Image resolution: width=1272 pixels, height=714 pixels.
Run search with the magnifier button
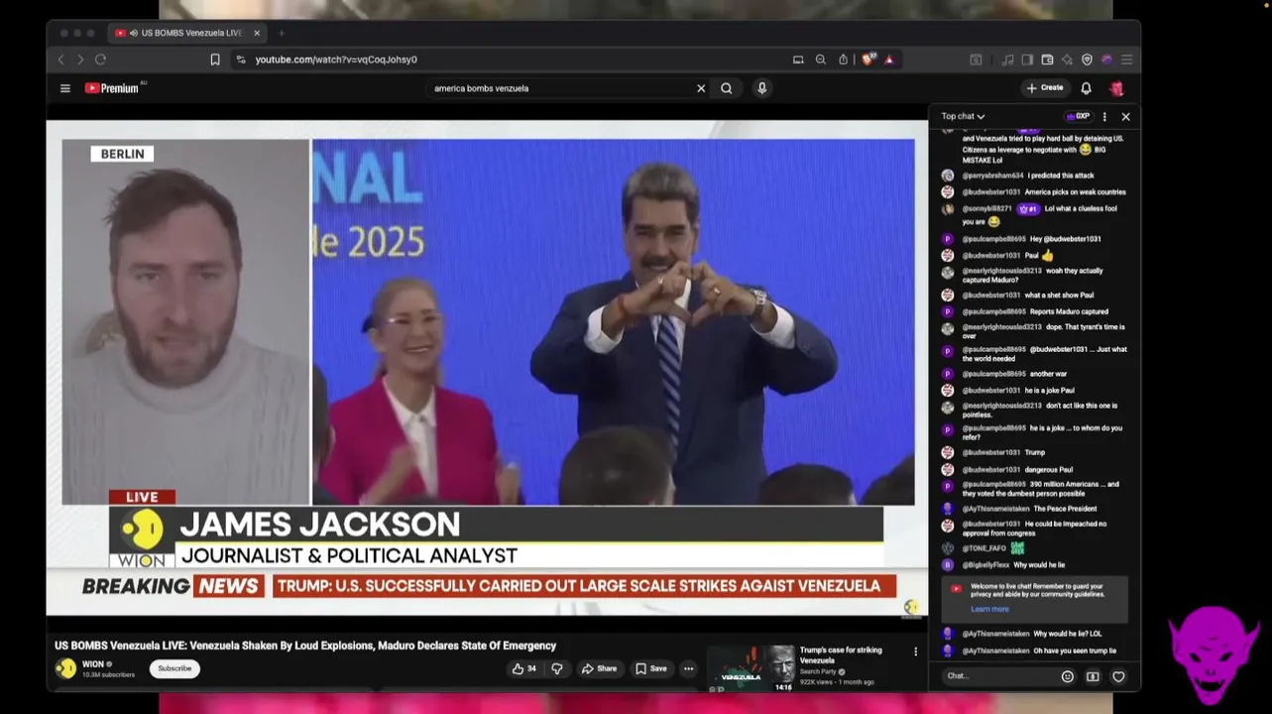coord(727,88)
